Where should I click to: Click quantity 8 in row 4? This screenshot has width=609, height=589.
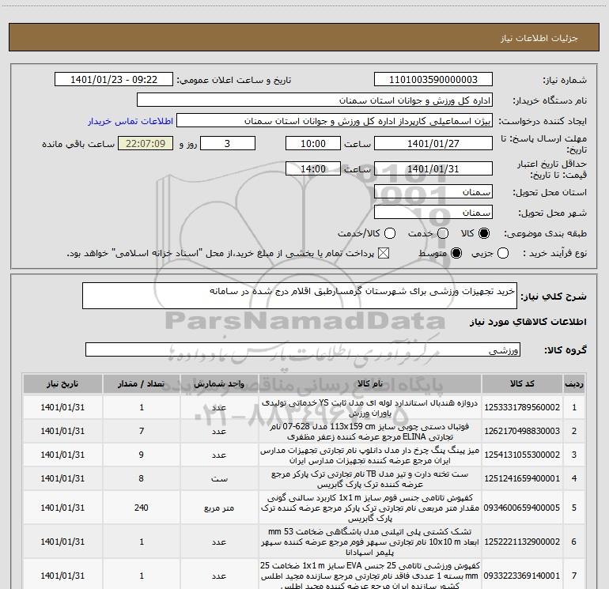142,479
